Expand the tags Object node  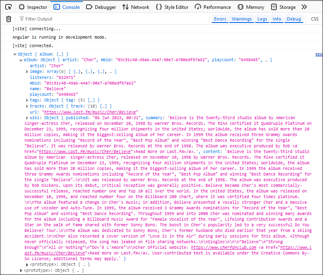pyautogui.click(x=27, y=100)
